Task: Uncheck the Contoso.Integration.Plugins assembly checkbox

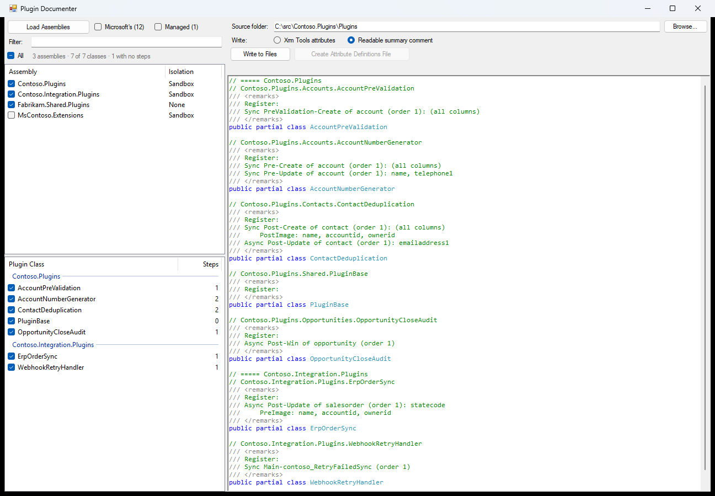Action: coord(11,94)
